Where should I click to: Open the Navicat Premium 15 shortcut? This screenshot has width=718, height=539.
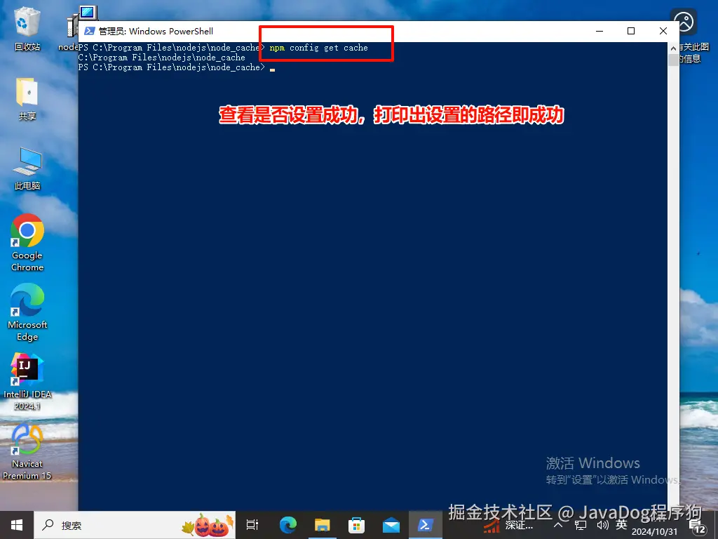(x=27, y=452)
